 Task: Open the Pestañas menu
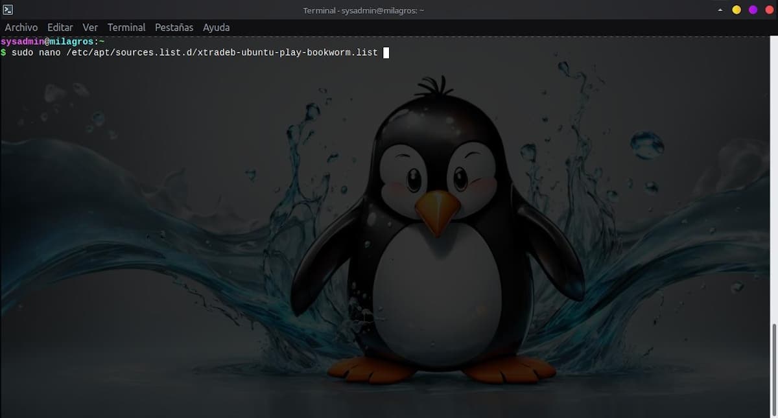click(x=174, y=27)
